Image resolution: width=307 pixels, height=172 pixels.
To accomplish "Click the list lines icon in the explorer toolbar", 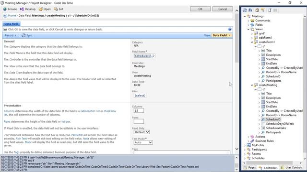I will (275, 10).
